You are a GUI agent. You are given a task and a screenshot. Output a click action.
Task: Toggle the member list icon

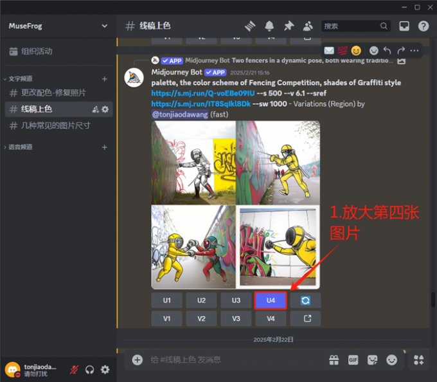(x=308, y=26)
